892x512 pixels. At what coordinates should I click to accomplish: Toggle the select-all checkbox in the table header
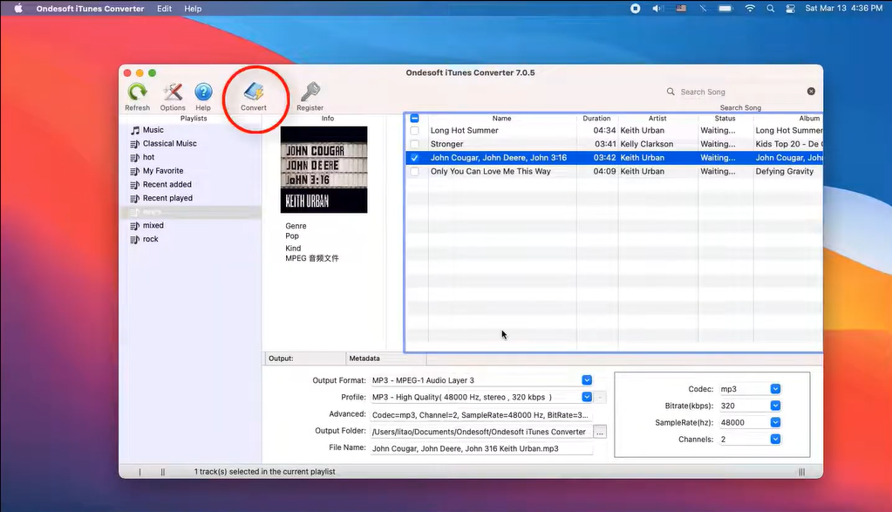[x=415, y=119]
